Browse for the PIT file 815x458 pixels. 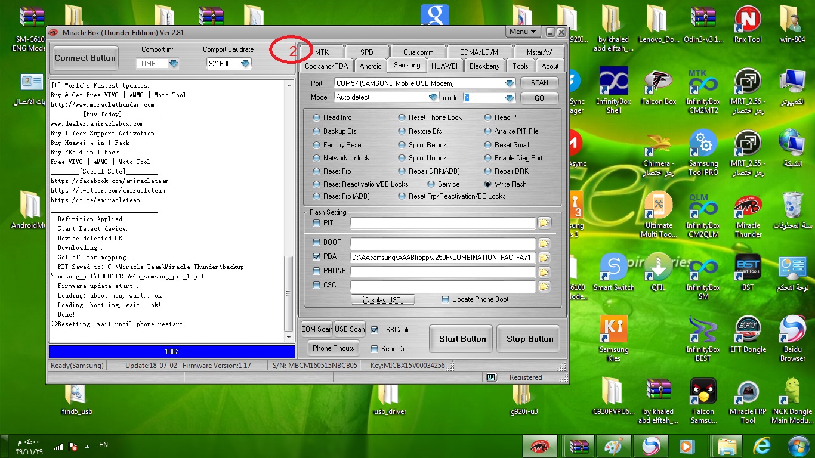pos(544,223)
